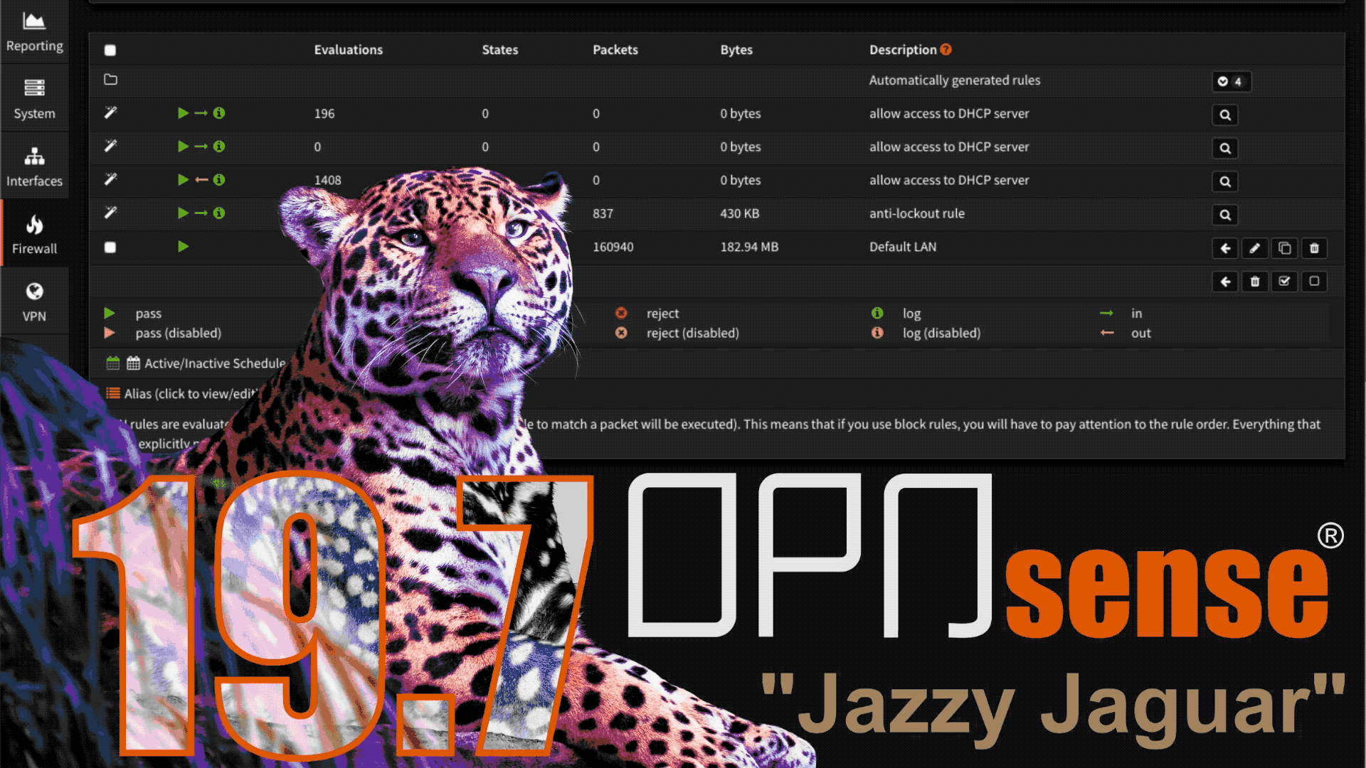The height and width of the screenshot is (768, 1366).
Task: Toggle the select-all rules checkbox in header
Action: coord(110,50)
